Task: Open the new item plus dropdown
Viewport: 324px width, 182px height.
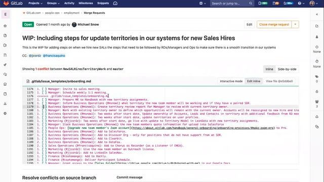Action: [x=202, y=4]
